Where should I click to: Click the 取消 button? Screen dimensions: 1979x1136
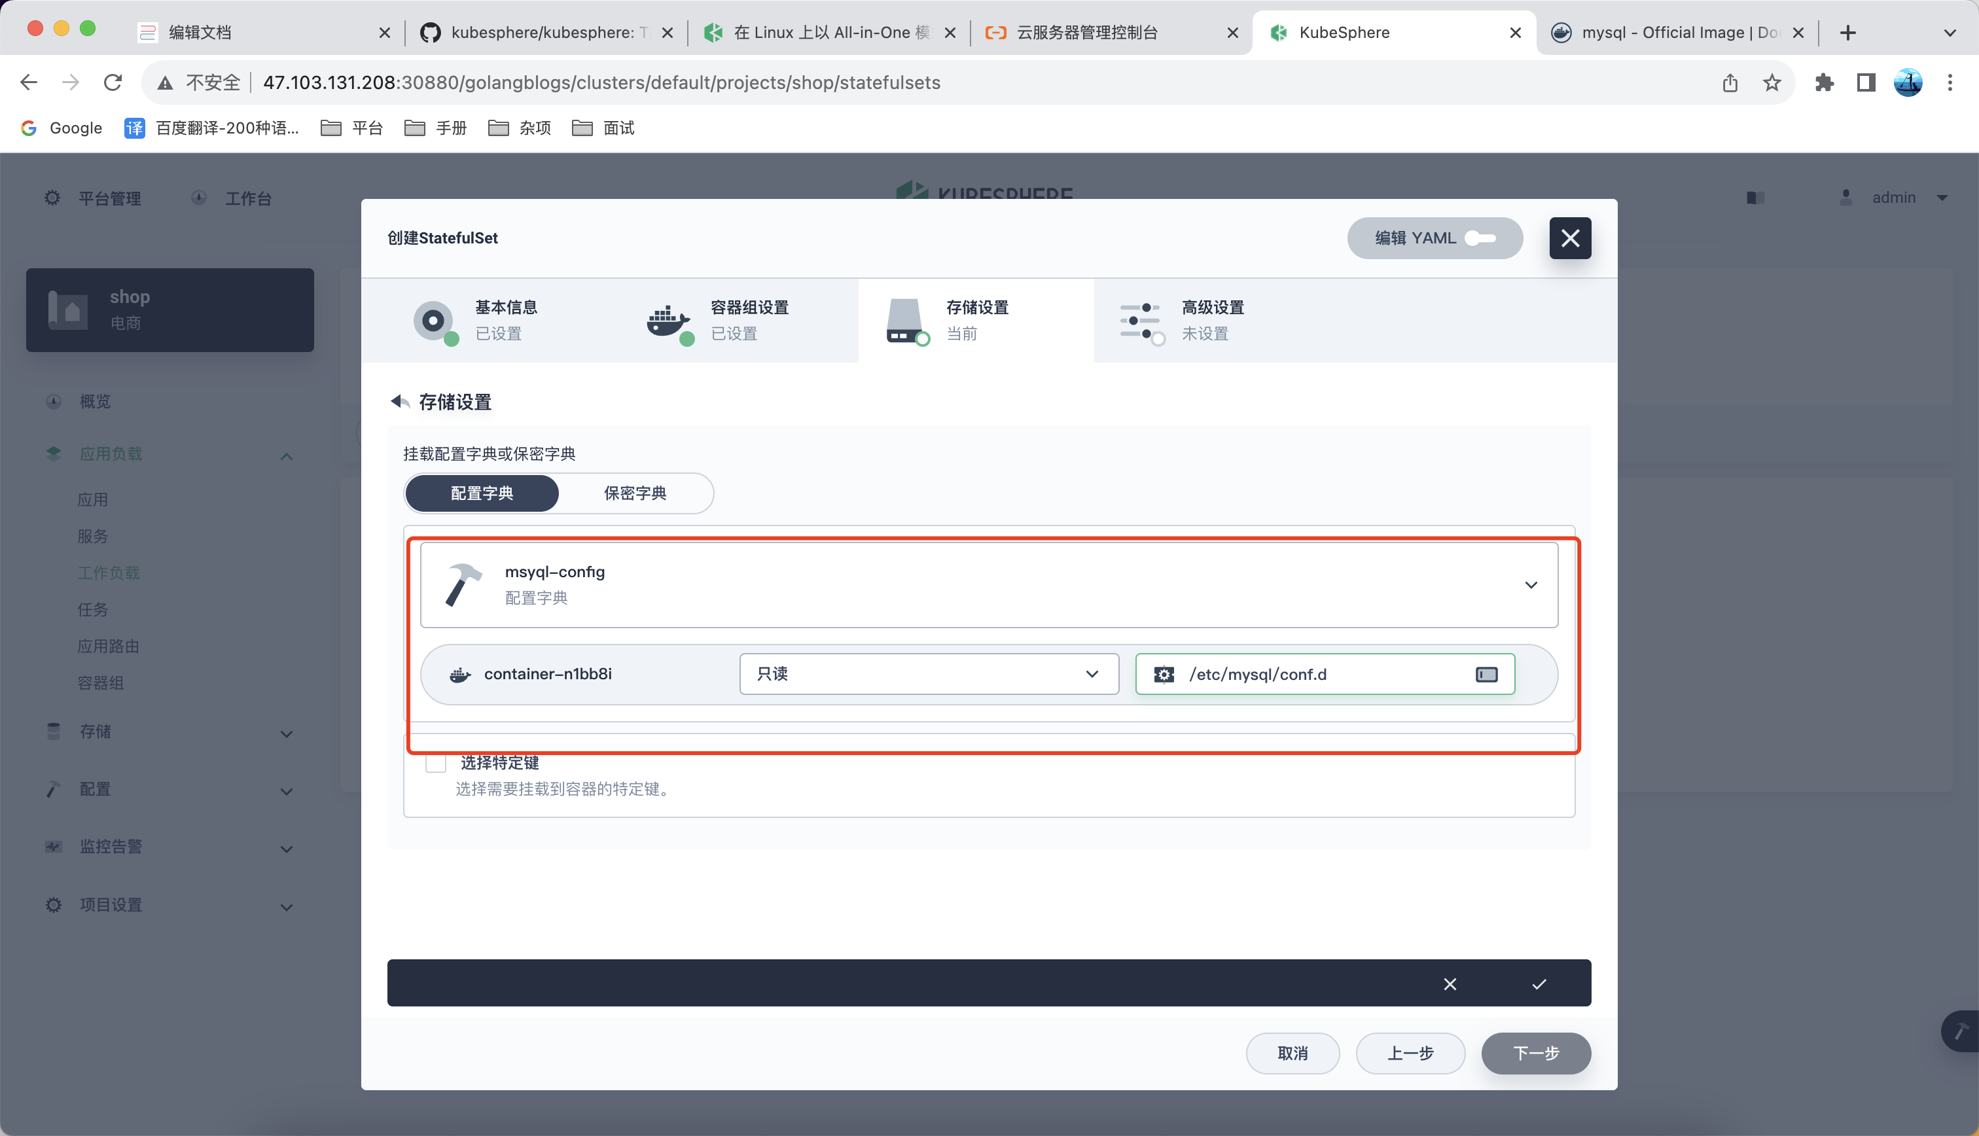[1293, 1054]
